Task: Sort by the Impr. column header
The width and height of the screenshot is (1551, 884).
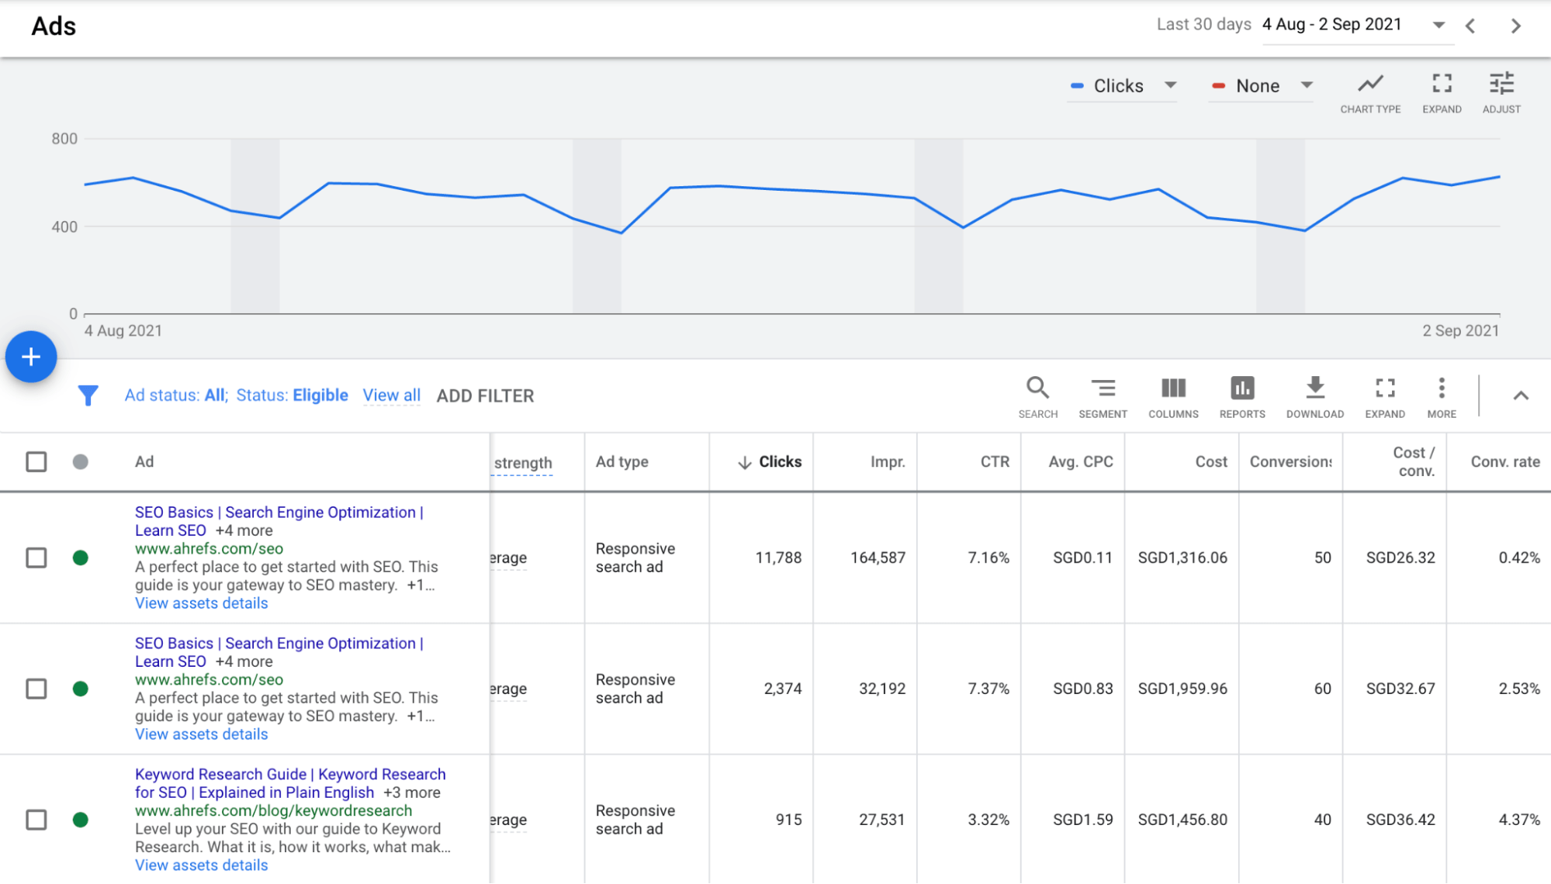Action: coord(887,462)
